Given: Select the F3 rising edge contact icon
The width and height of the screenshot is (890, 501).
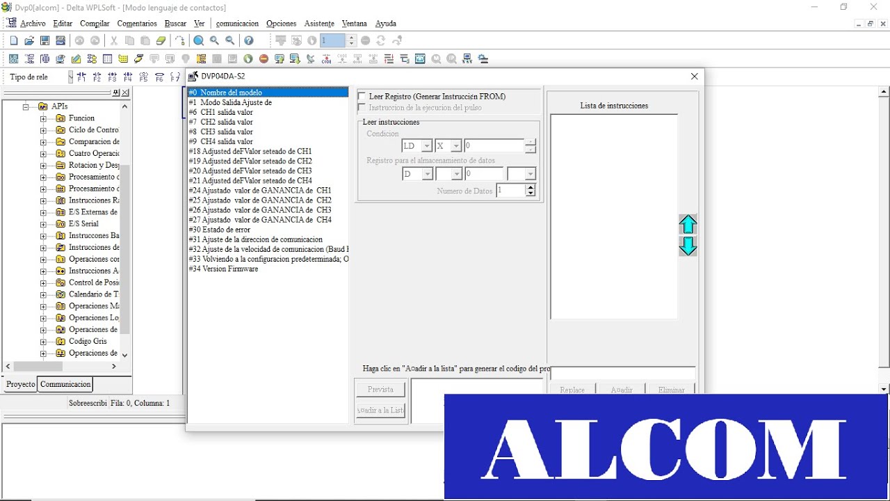Looking at the screenshot, I should (x=112, y=77).
